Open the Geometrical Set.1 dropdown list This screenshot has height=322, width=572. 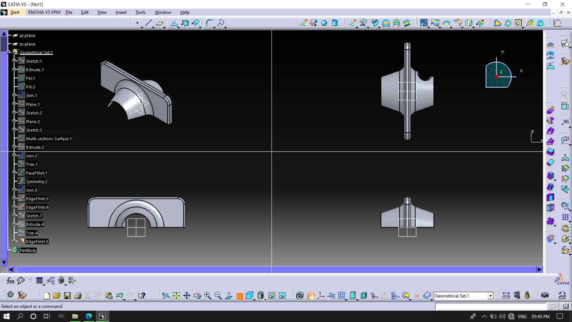pos(490,296)
